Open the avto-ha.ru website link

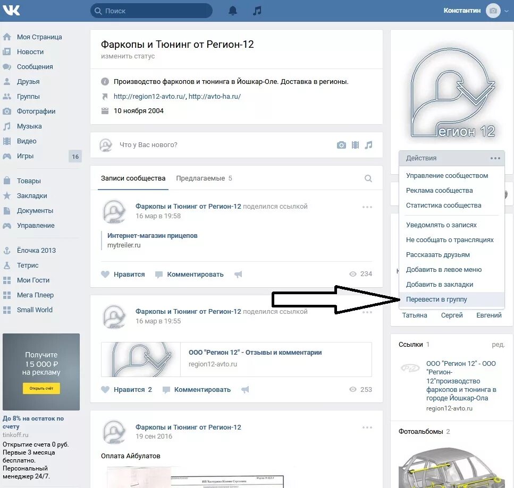pyautogui.click(x=215, y=97)
